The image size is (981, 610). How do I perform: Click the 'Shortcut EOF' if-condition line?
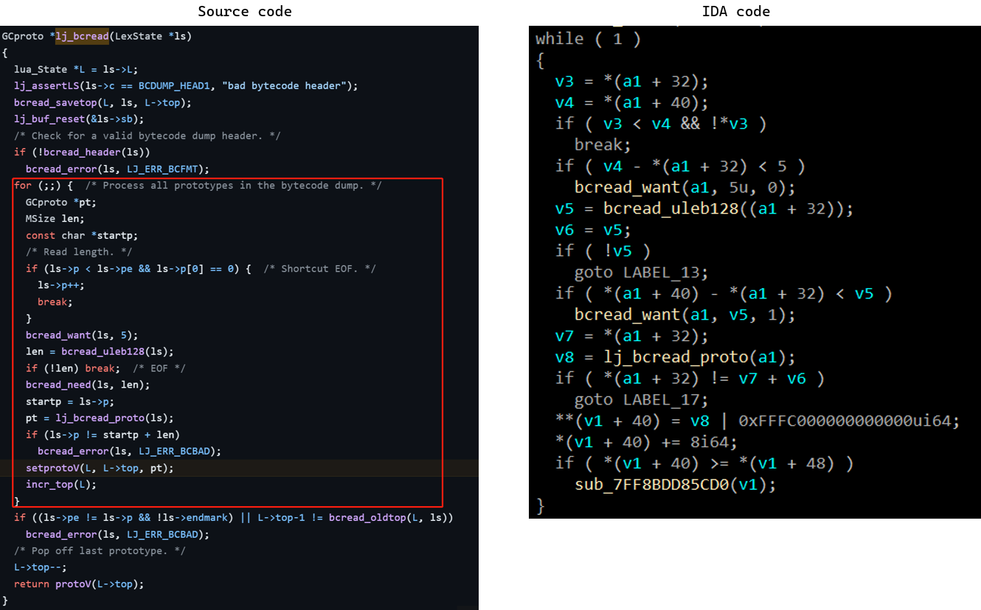pyautogui.click(x=201, y=268)
